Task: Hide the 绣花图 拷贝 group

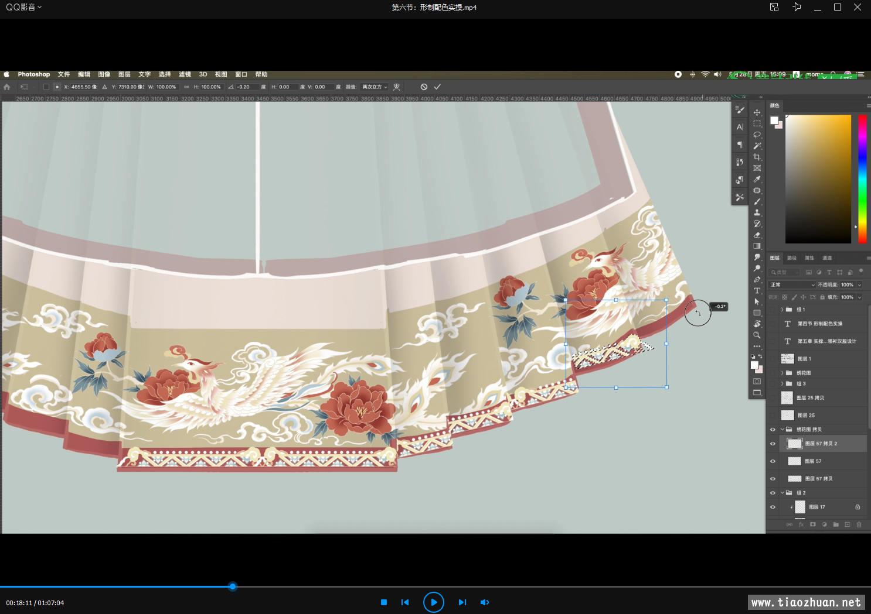Action: [x=773, y=430]
